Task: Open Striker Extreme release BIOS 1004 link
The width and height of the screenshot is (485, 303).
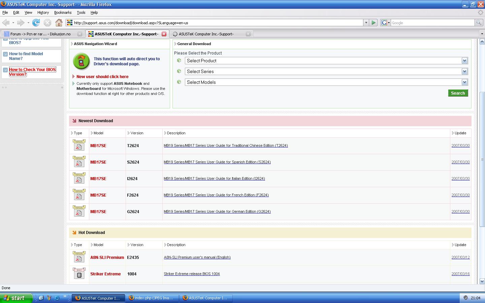Action: point(192,274)
